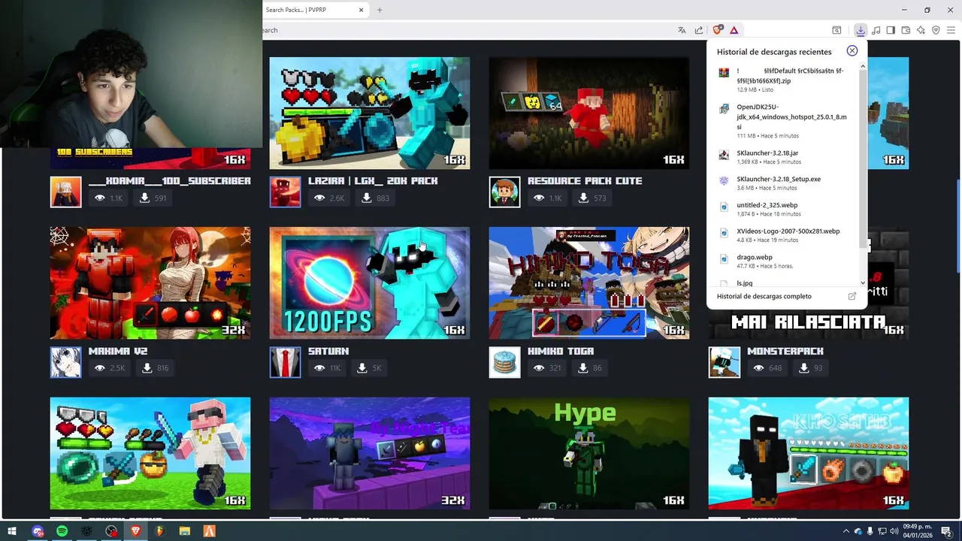The width and height of the screenshot is (962, 541).
Task: Open the Windows Start menu
Action: [13, 531]
